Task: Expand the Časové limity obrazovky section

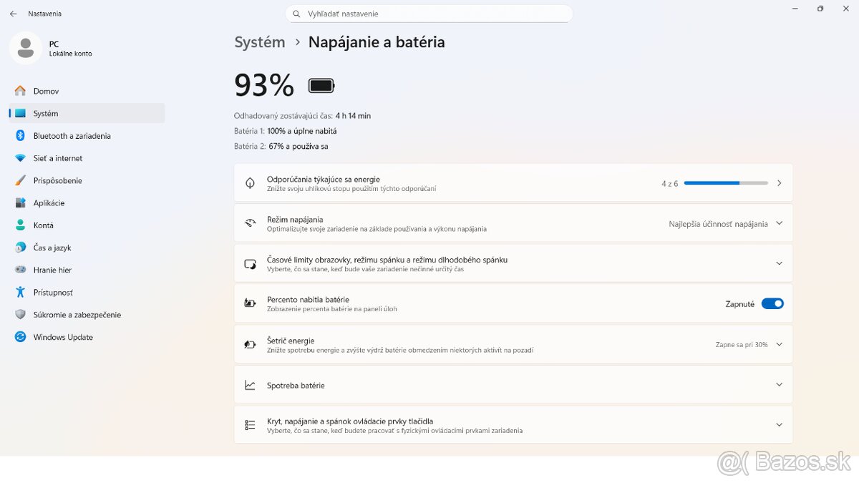Action: (779, 263)
